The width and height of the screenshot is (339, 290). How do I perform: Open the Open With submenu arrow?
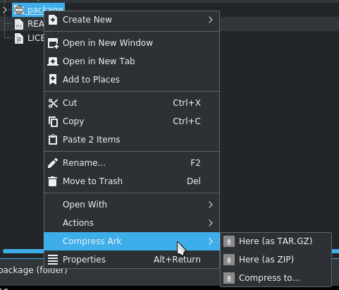coord(211,205)
